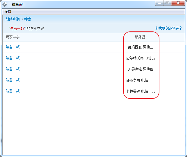187x157 pixels.
Task: Select server text 无畏先锋 网通四
Action: [x=141, y=69]
